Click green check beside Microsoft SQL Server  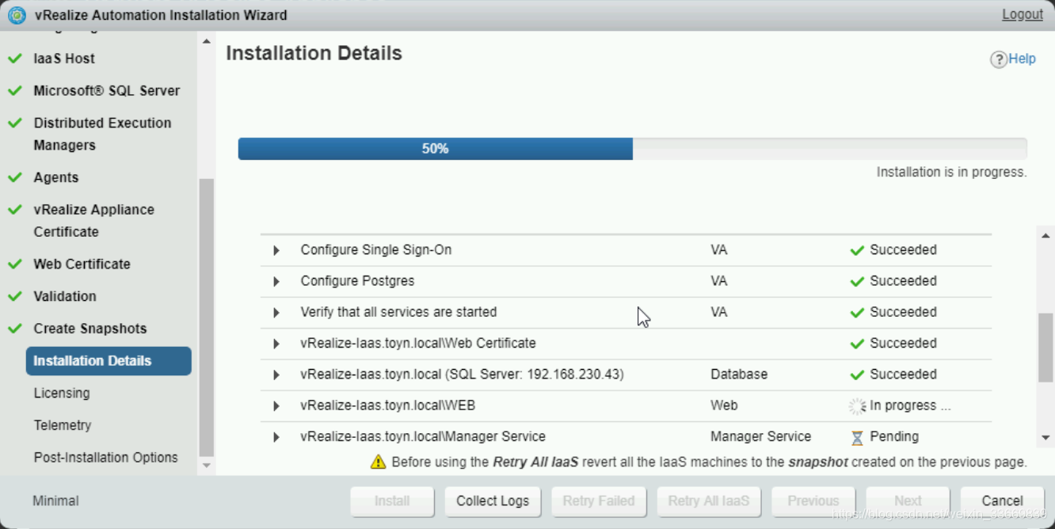click(15, 91)
